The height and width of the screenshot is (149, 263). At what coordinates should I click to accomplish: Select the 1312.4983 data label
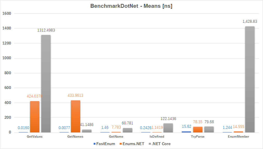coord(46,30)
